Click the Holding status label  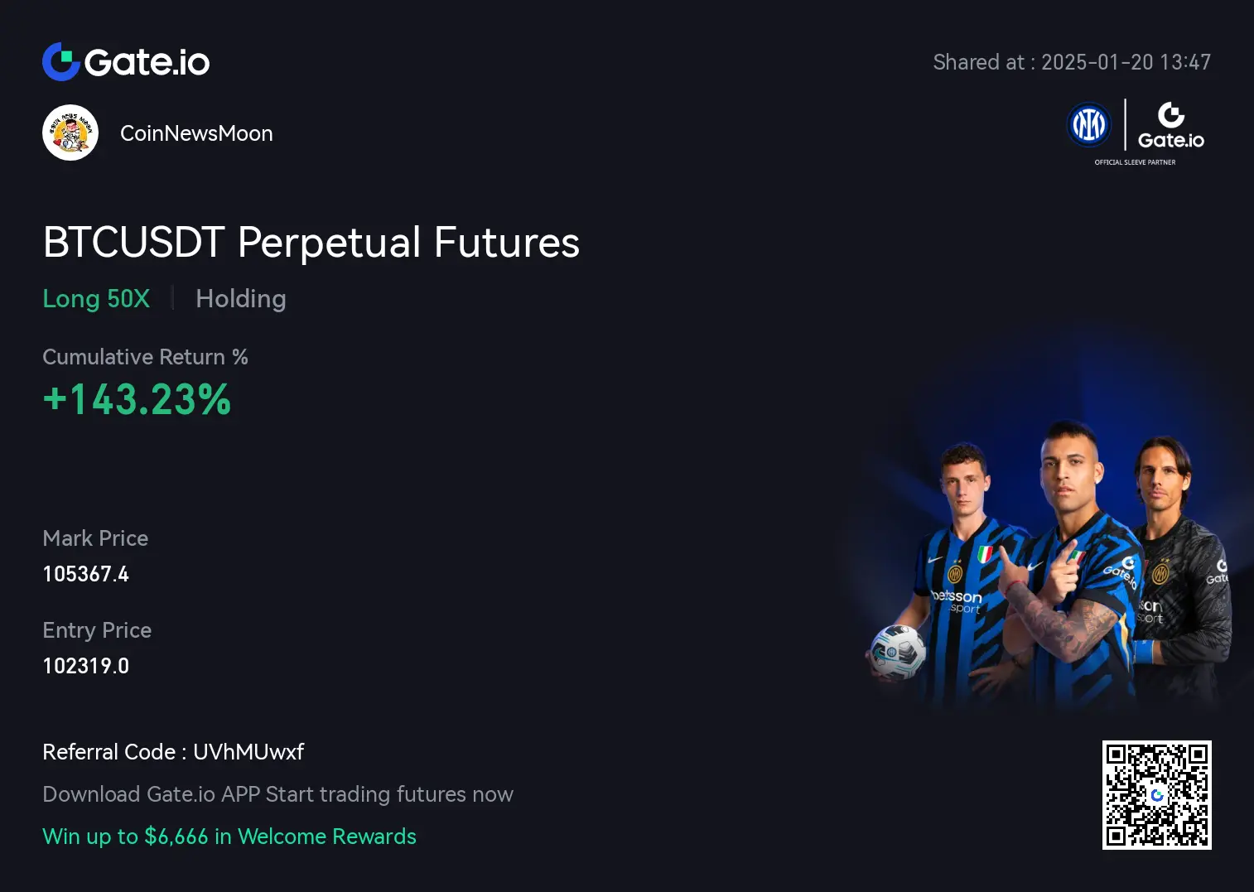click(x=241, y=299)
